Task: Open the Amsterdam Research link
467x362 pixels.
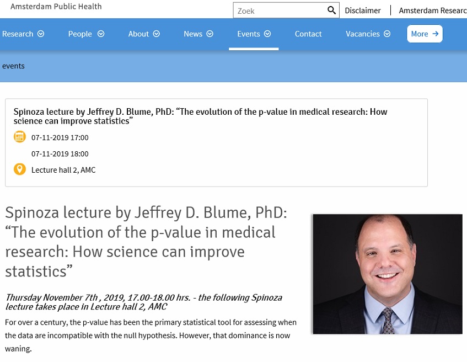Action: tap(432, 10)
